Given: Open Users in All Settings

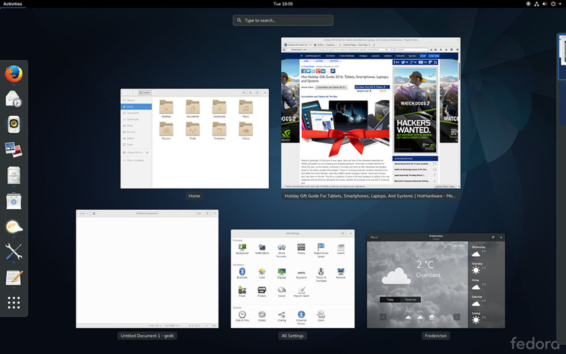Looking at the screenshot, I should coord(321,316).
